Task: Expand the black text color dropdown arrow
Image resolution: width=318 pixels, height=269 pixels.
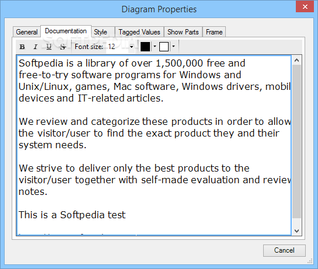Action: [x=155, y=47]
